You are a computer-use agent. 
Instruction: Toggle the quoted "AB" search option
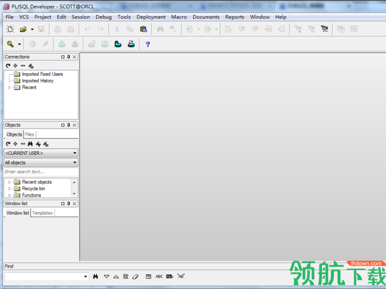(181, 276)
